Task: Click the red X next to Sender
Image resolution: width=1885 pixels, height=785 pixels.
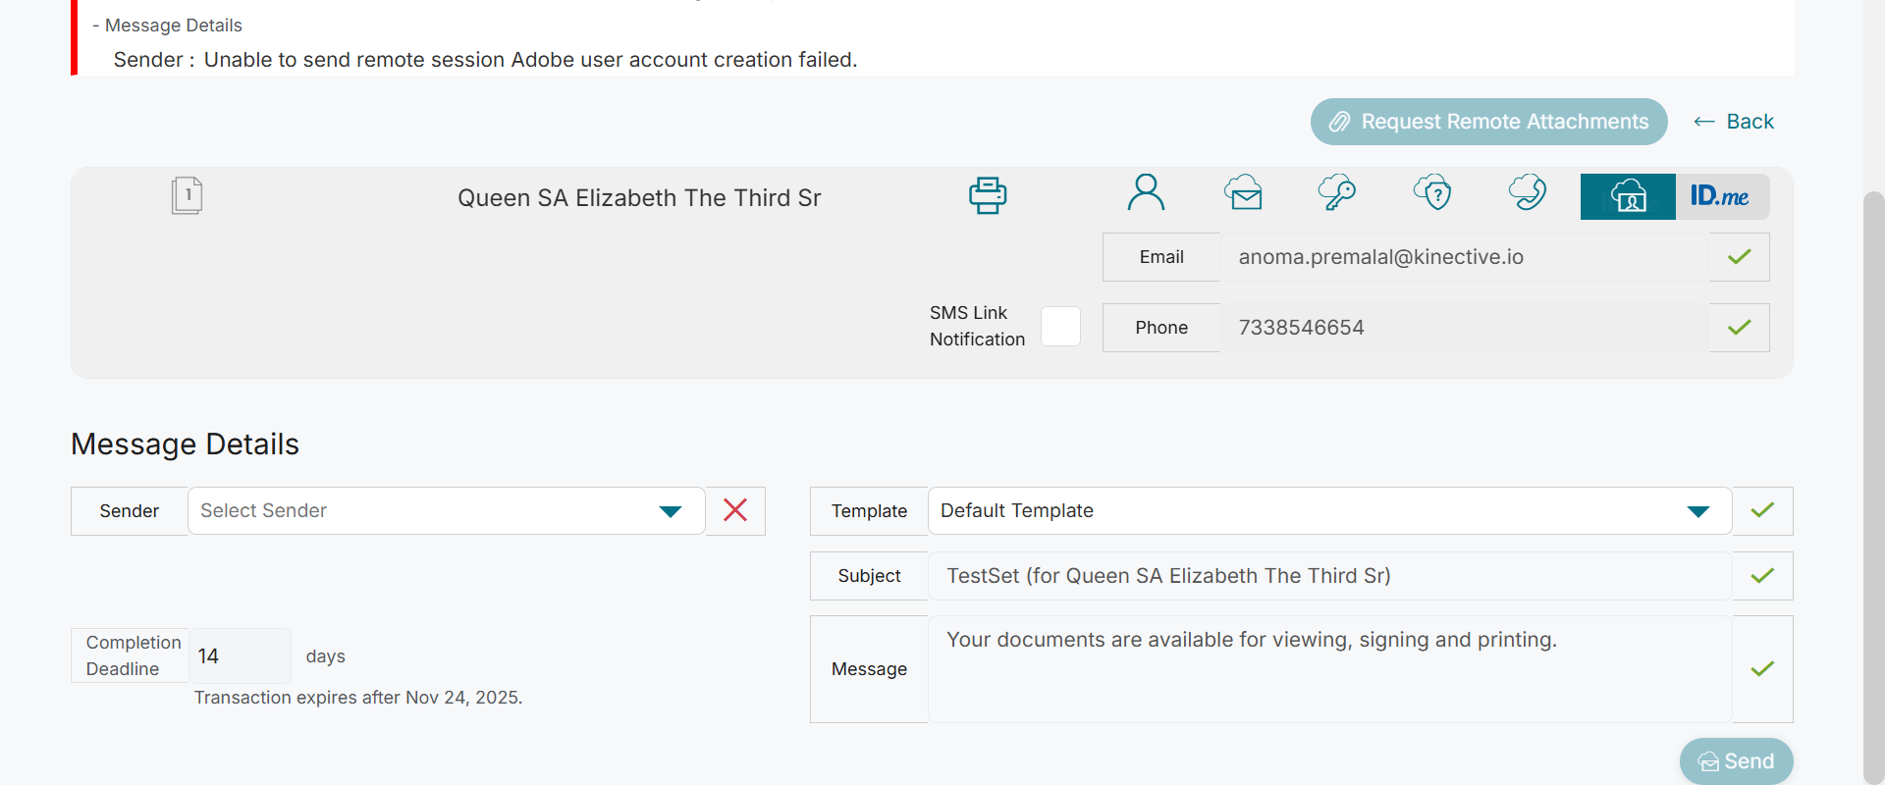Action: tap(735, 510)
